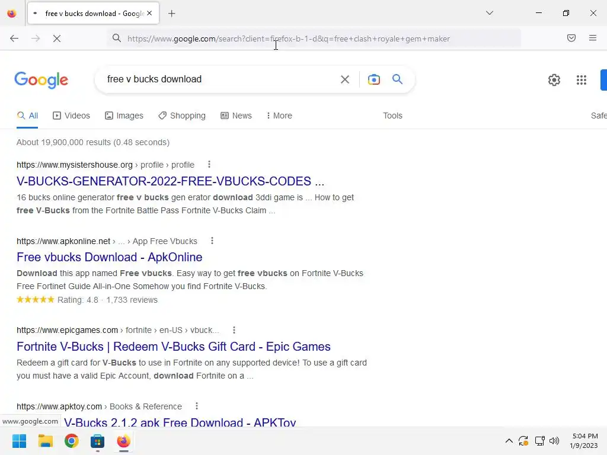Open options for mysistershouse.org result
Viewport: 607px width, 455px height.
coord(209,165)
